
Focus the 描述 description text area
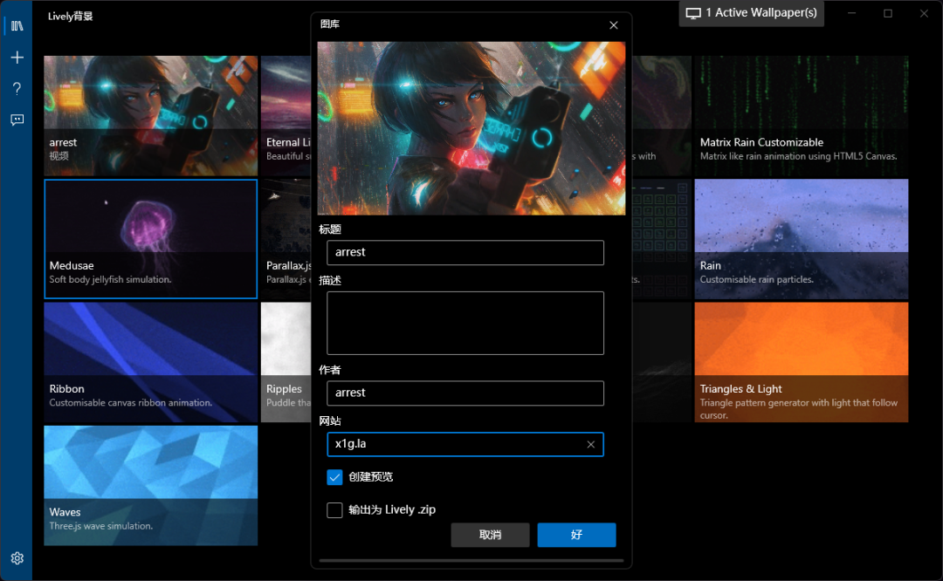465,323
